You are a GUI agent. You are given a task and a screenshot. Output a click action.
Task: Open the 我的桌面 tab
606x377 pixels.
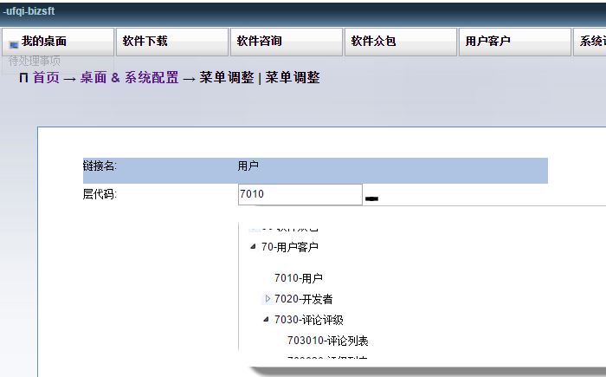click(57, 42)
